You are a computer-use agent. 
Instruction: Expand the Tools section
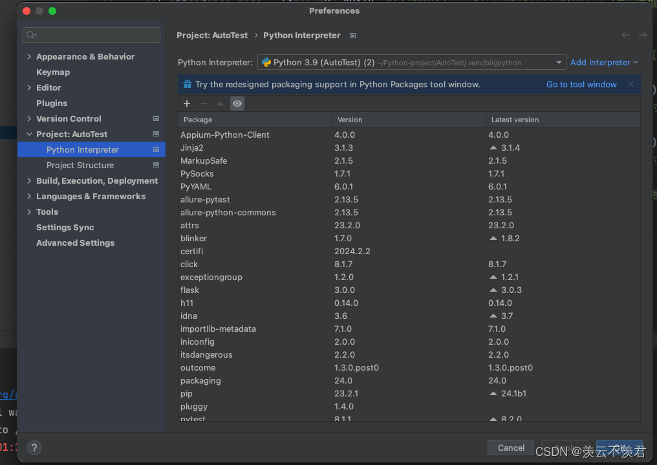coord(29,211)
